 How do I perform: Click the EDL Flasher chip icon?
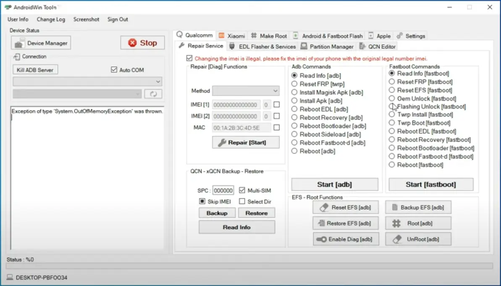point(232,46)
